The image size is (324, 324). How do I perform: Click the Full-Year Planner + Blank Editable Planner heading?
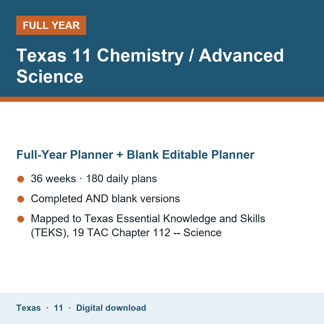[135, 155]
